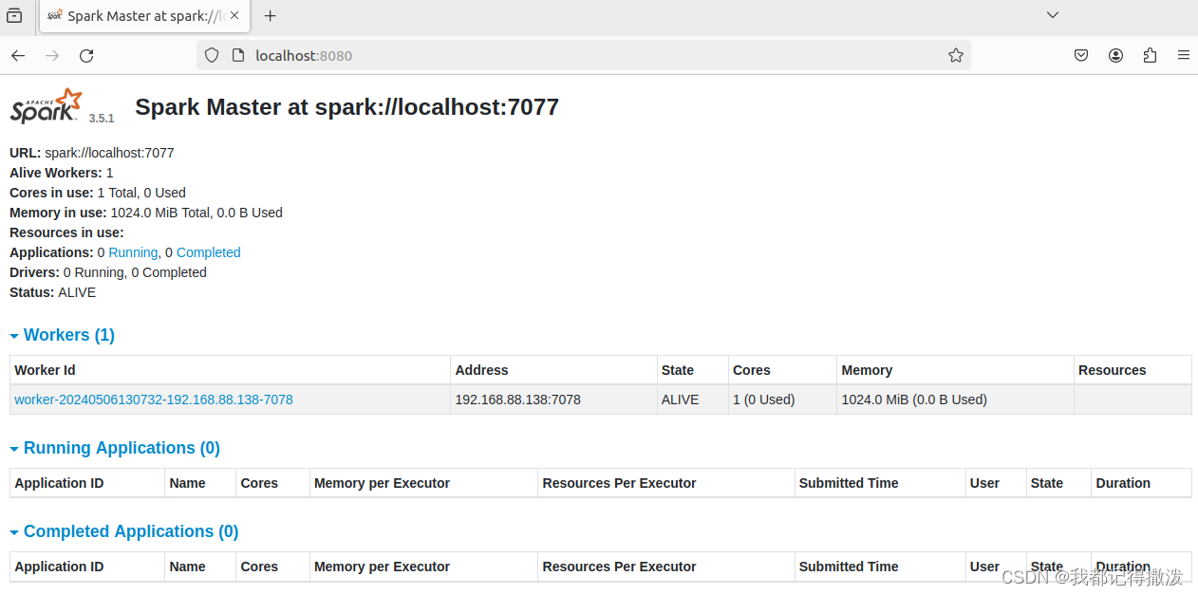Viewport: 1198px width, 595px height.
Task: Click the tracking protection shield icon
Action: point(211,55)
